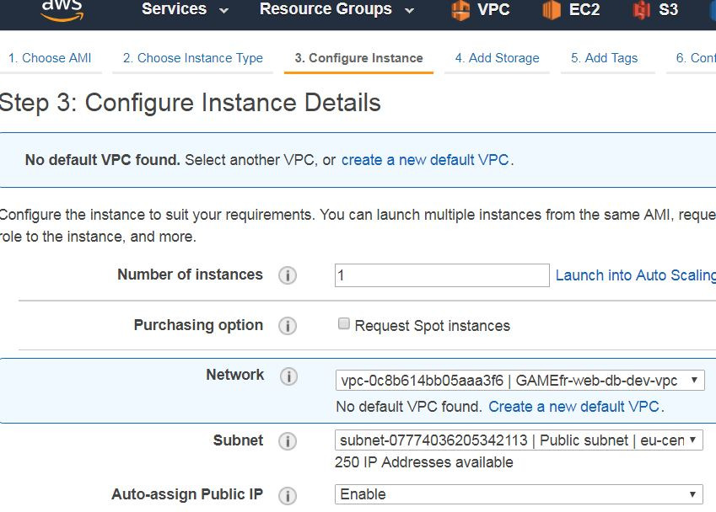Click create a new default VPC banner link
This screenshot has height=512, width=716.
(x=425, y=160)
